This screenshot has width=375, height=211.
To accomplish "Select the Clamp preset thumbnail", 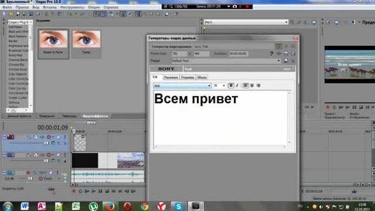I will tap(86, 44).
